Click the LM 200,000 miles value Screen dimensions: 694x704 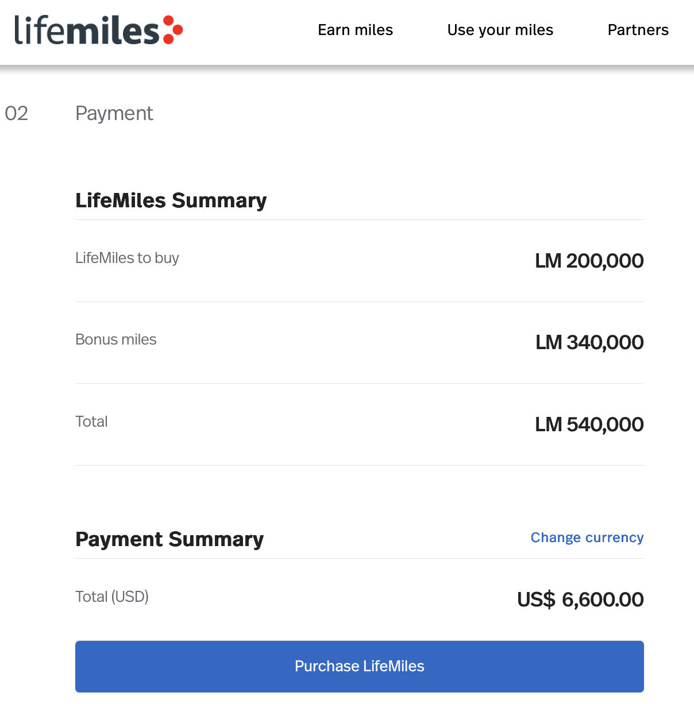588,261
